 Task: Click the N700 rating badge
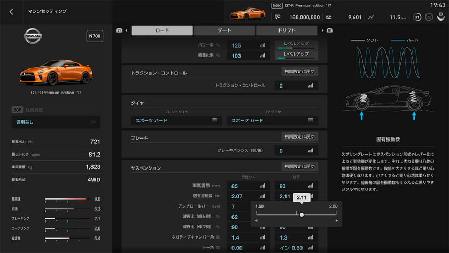(95, 36)
